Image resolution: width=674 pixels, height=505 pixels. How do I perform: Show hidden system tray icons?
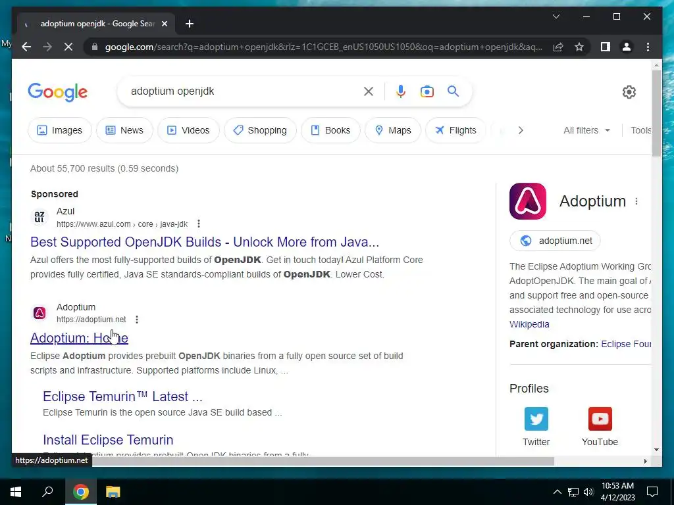(x=557, y=492)
